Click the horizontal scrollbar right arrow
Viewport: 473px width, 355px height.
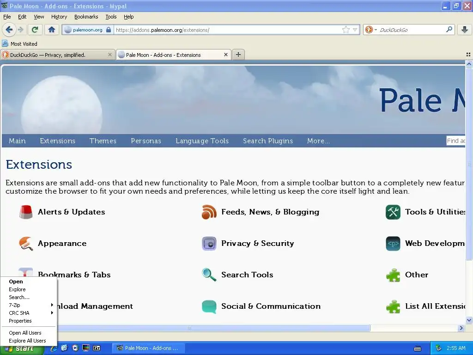461,328
